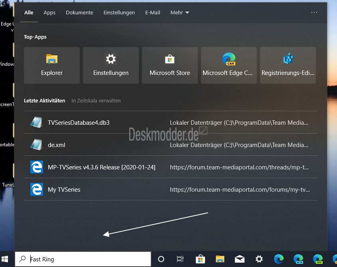Open TVSeriesDatabase4.db3 recent activity
This screenshot has width=337, height=267.
pos(171,122)
